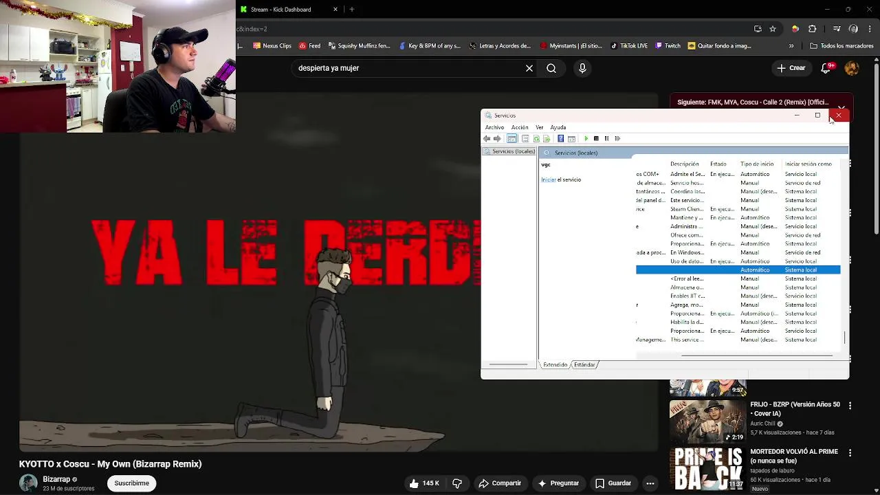Stop the service with the square icon
The image size is (880, 495).
click(596, 139)
